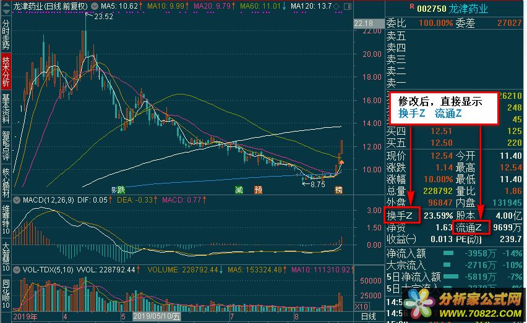Click the stock code 002750 in the quote panel
Screen dimensions: 527x323
tap(432, 9)
